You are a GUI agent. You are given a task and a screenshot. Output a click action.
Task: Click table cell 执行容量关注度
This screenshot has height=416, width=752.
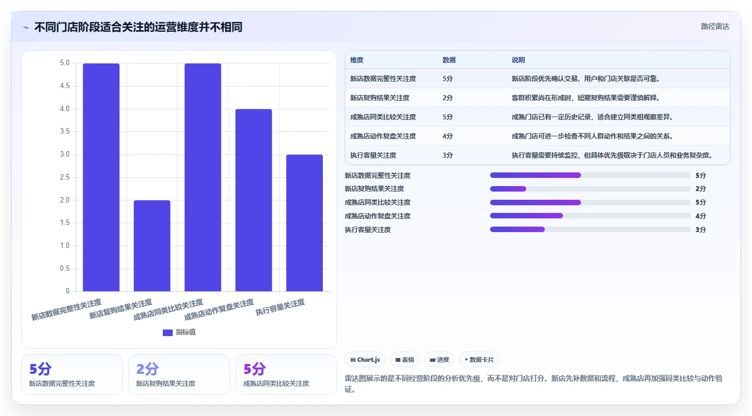pyautogui.click(x=373, y=155)
